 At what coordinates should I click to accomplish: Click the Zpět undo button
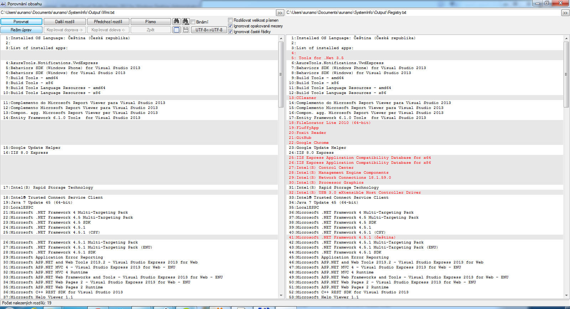click(151, 30)
